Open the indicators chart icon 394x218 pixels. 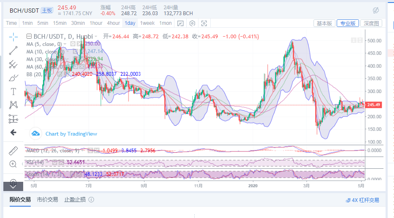pyautogui.click(x=180, y=23)
